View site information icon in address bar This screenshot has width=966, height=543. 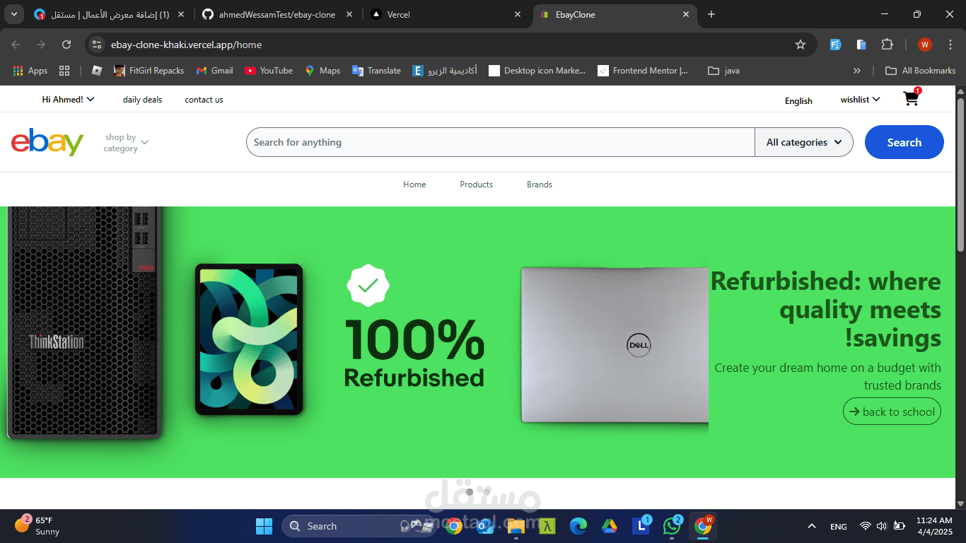[98, 45]
